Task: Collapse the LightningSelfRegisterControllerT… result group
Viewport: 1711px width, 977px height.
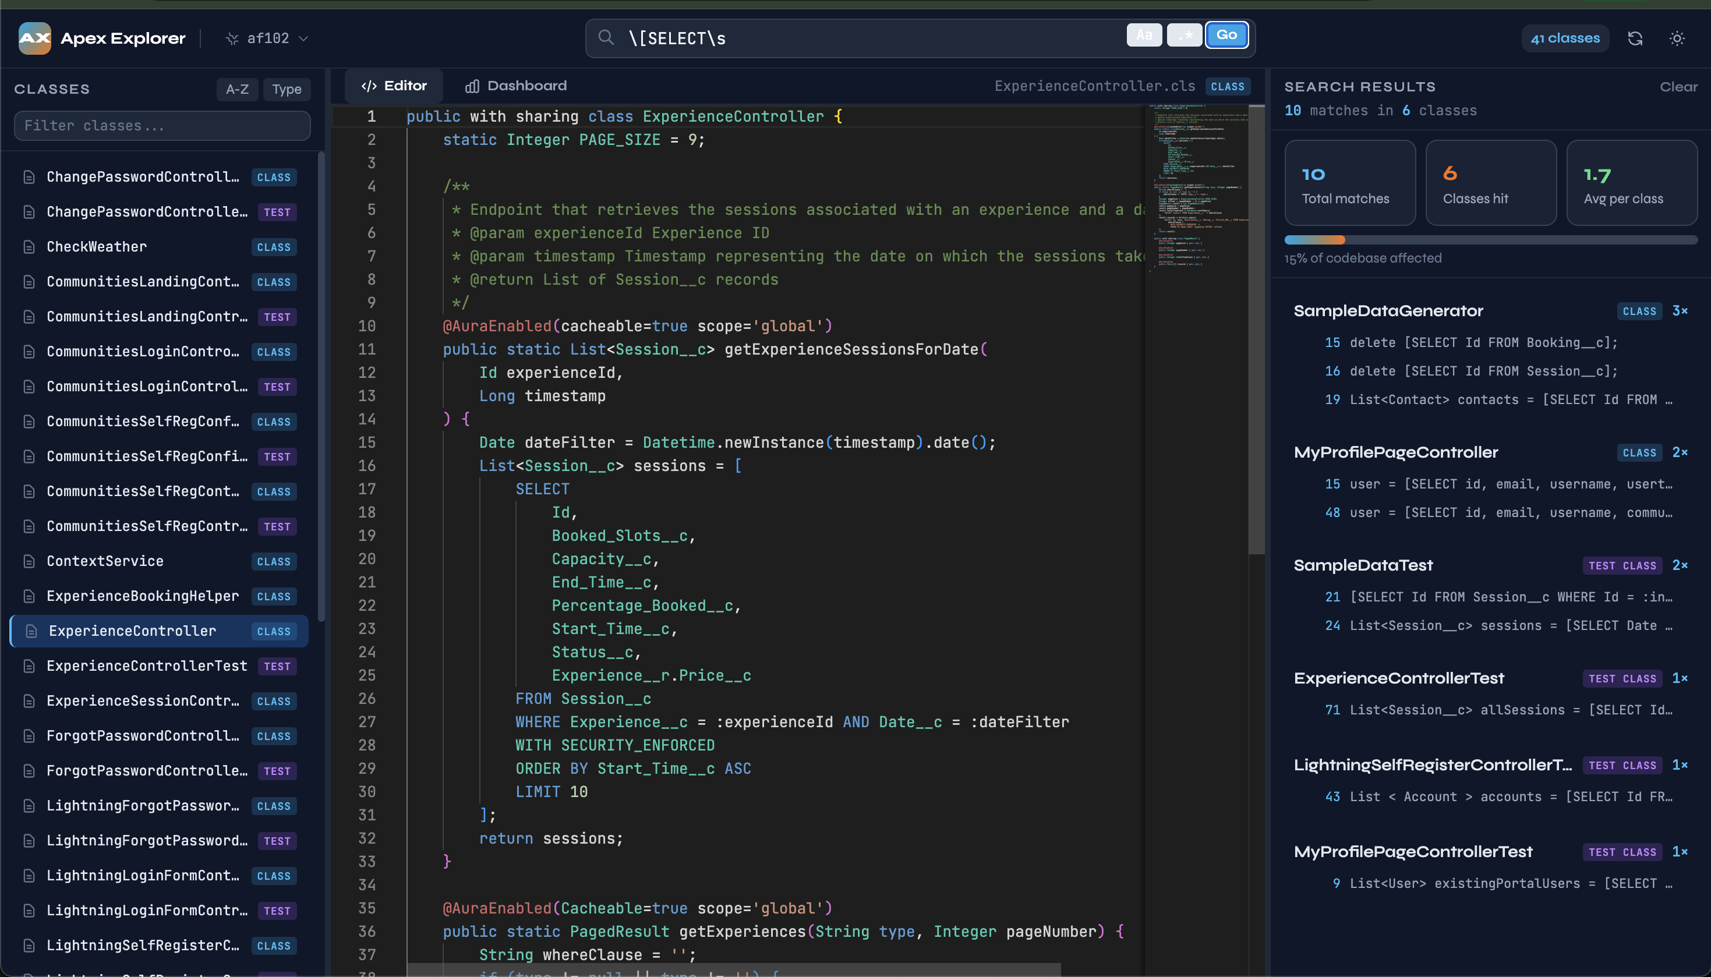Action: click(x=1490, y=765)
